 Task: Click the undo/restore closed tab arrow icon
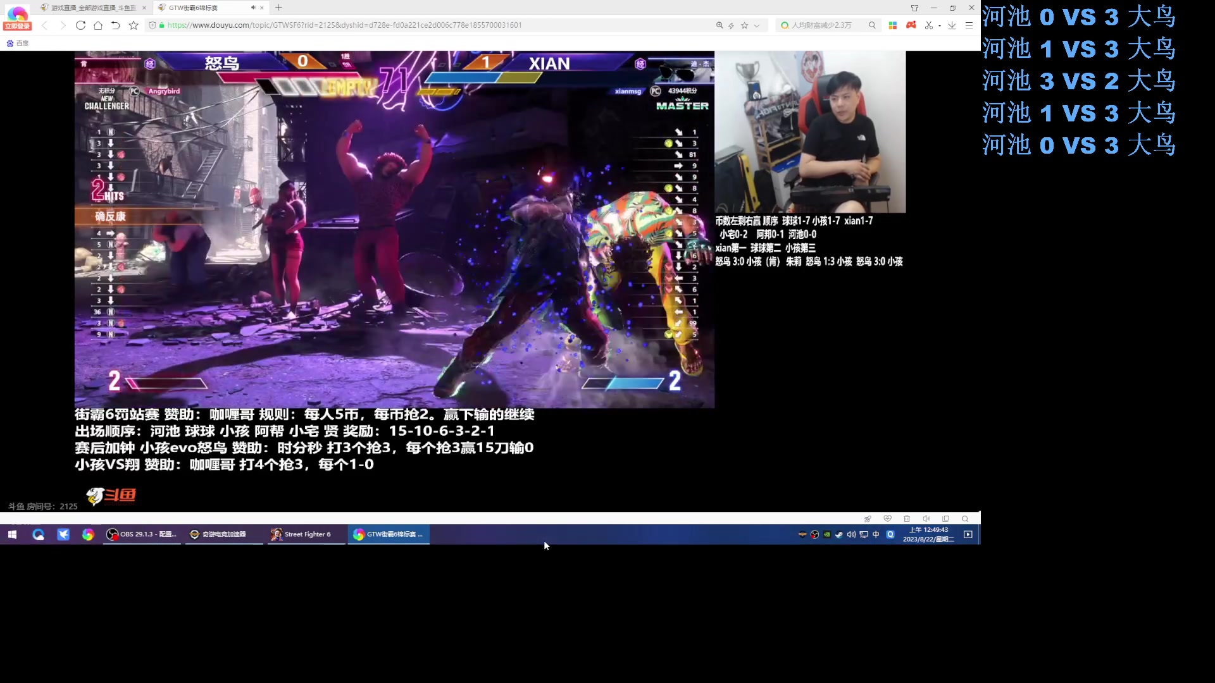(x=115, y=25)
